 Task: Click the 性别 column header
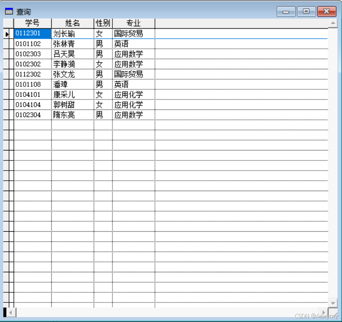coord(103,23)
